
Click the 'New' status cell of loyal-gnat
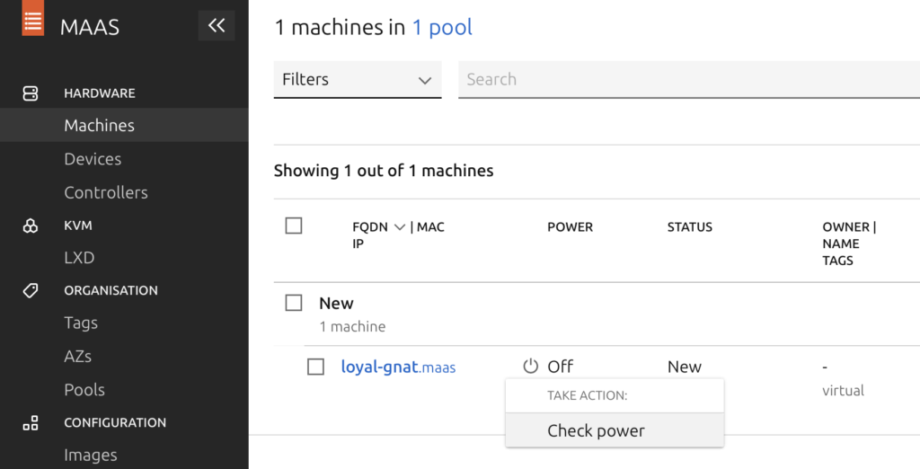click(684, 367)
